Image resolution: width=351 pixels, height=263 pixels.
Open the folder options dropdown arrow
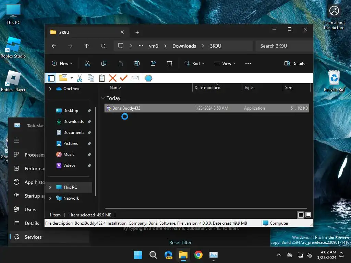[72, 78]
